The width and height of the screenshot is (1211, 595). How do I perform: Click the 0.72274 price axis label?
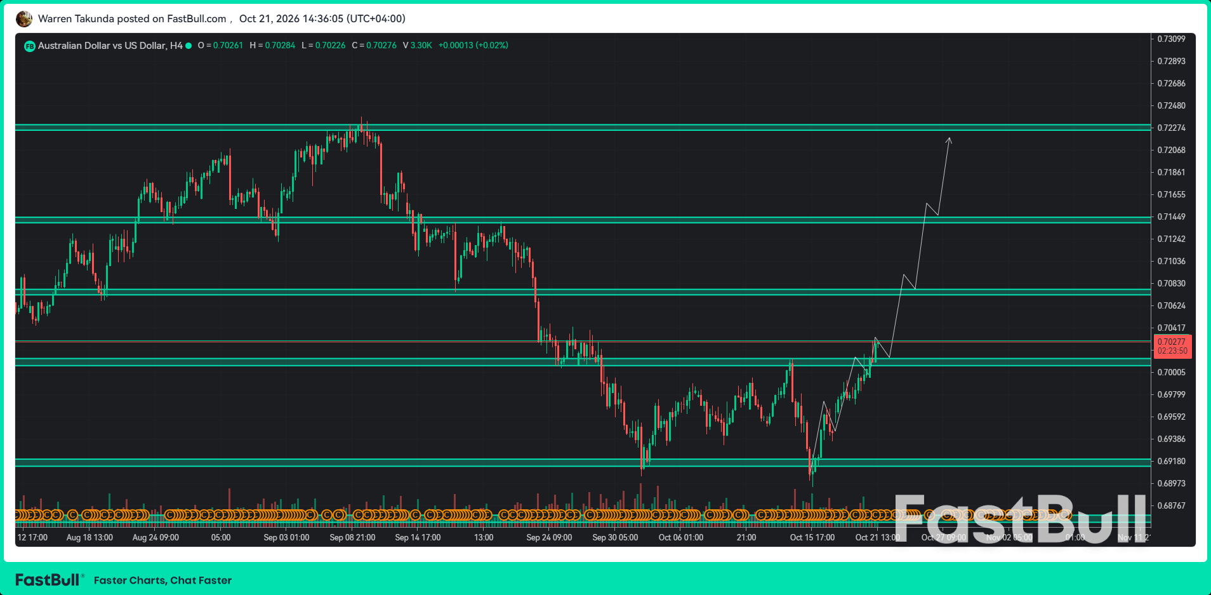(x=1172, y=128)
